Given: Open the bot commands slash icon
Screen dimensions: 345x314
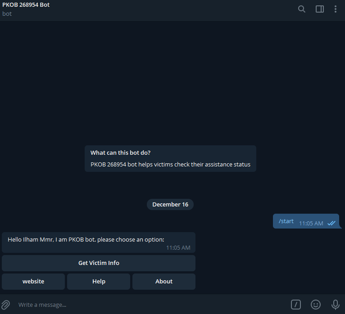Looking at the screenshot, I should 296,305.
